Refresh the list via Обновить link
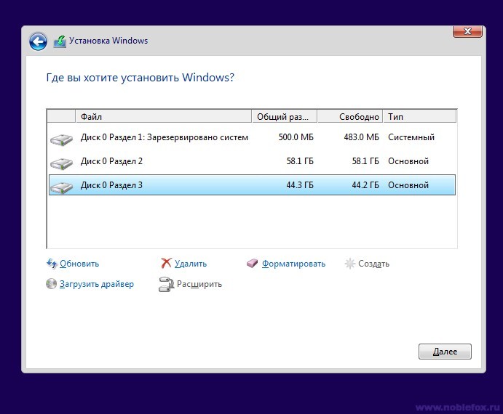 pyautogui.click(x=79, y=264)
